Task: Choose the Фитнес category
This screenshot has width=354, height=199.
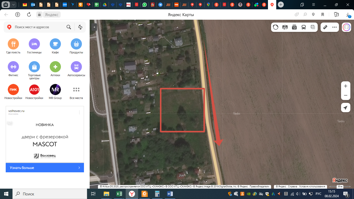Action: [13, 69]
